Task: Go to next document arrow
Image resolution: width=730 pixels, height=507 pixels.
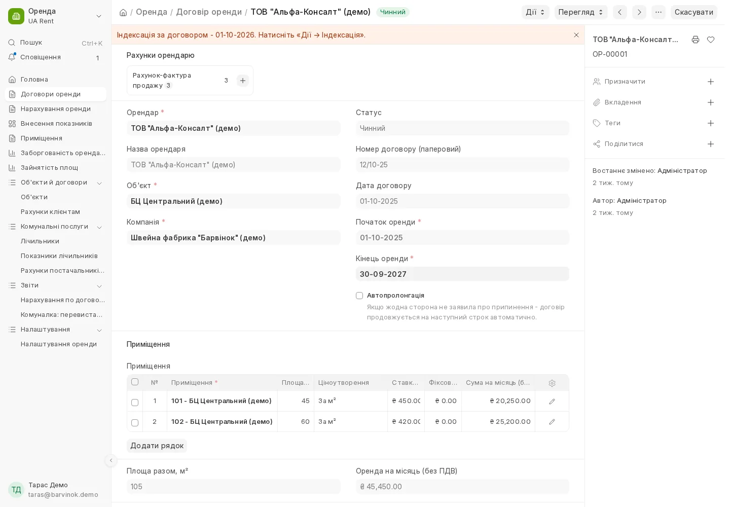Action: (639, 12)
